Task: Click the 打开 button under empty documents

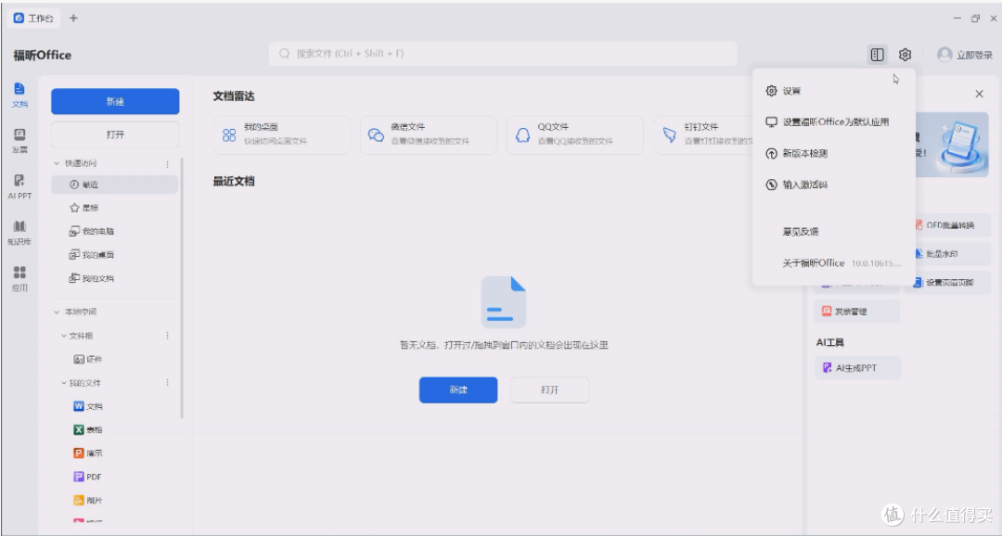Action: pyautogui.click(x=549, y=389)
